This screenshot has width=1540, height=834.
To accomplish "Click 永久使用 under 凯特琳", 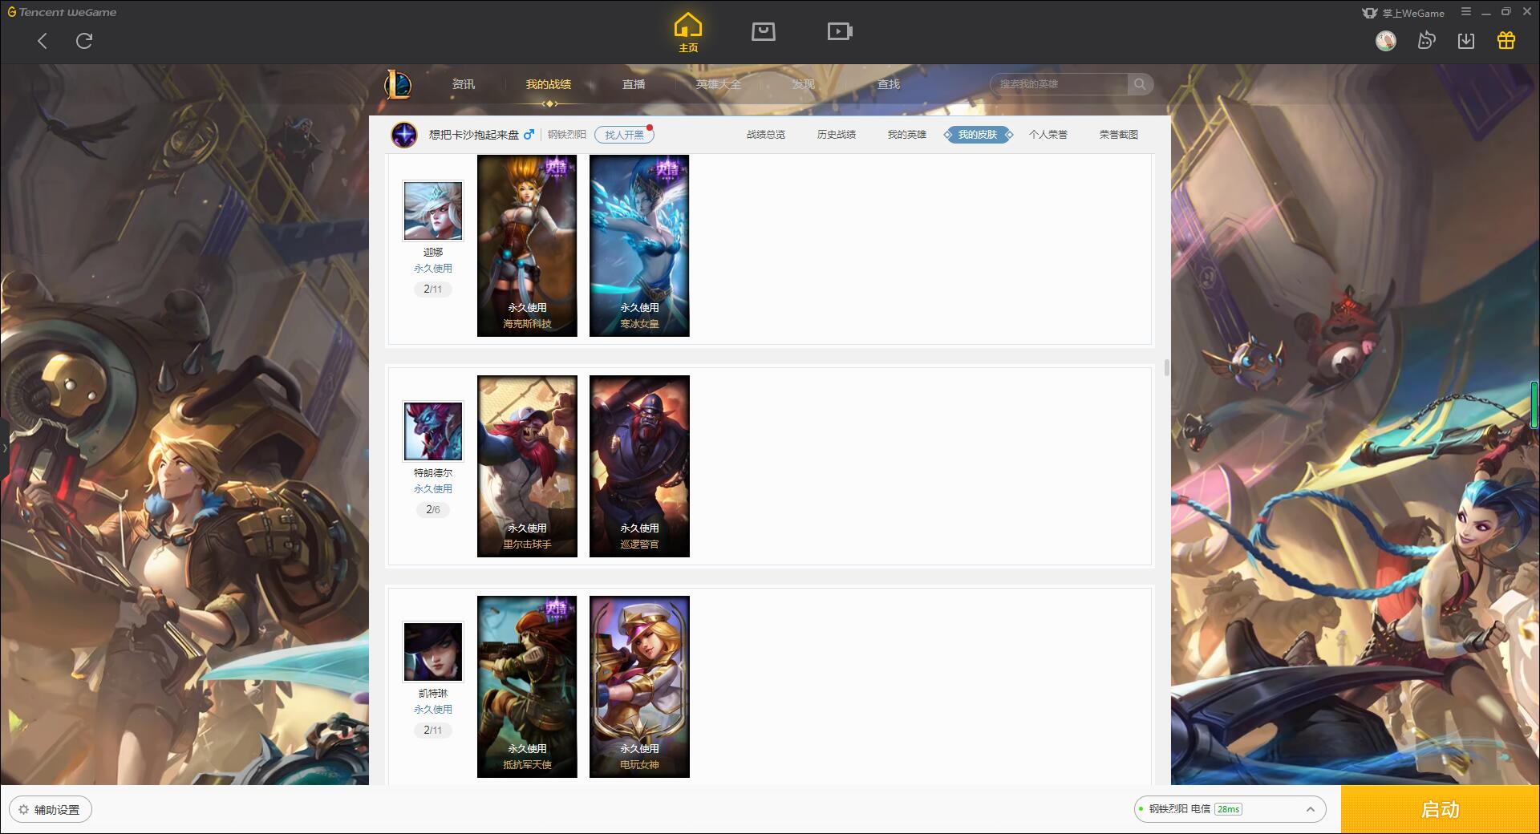I will pyautogui.click(x=433, y=710).
